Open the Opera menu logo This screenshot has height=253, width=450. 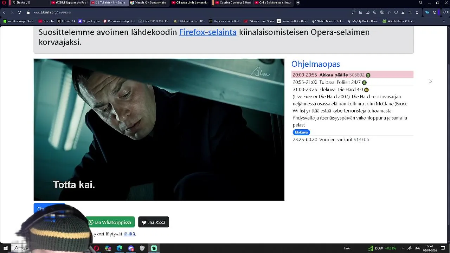[x=4, y=3]
